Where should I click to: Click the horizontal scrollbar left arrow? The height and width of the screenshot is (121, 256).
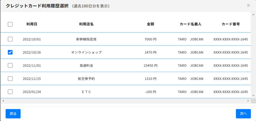(3, 101)
